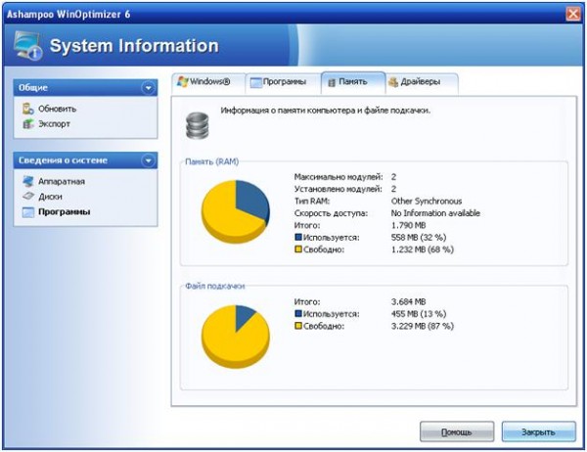Viewport: 587px width, 452px height.
Task: Click the value '558 MB (32 %)'
Action: (x=419, y=238)
